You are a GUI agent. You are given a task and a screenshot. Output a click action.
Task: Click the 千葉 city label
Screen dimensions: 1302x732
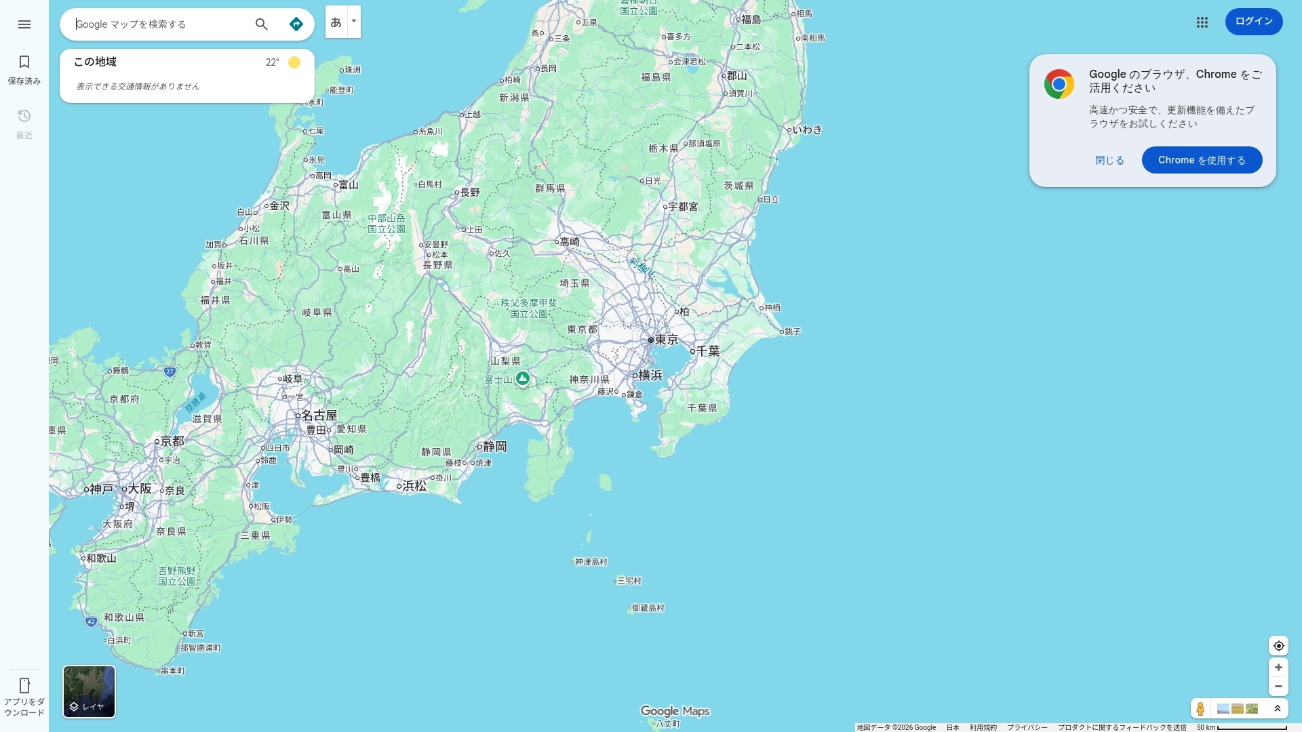click(708, 351)
